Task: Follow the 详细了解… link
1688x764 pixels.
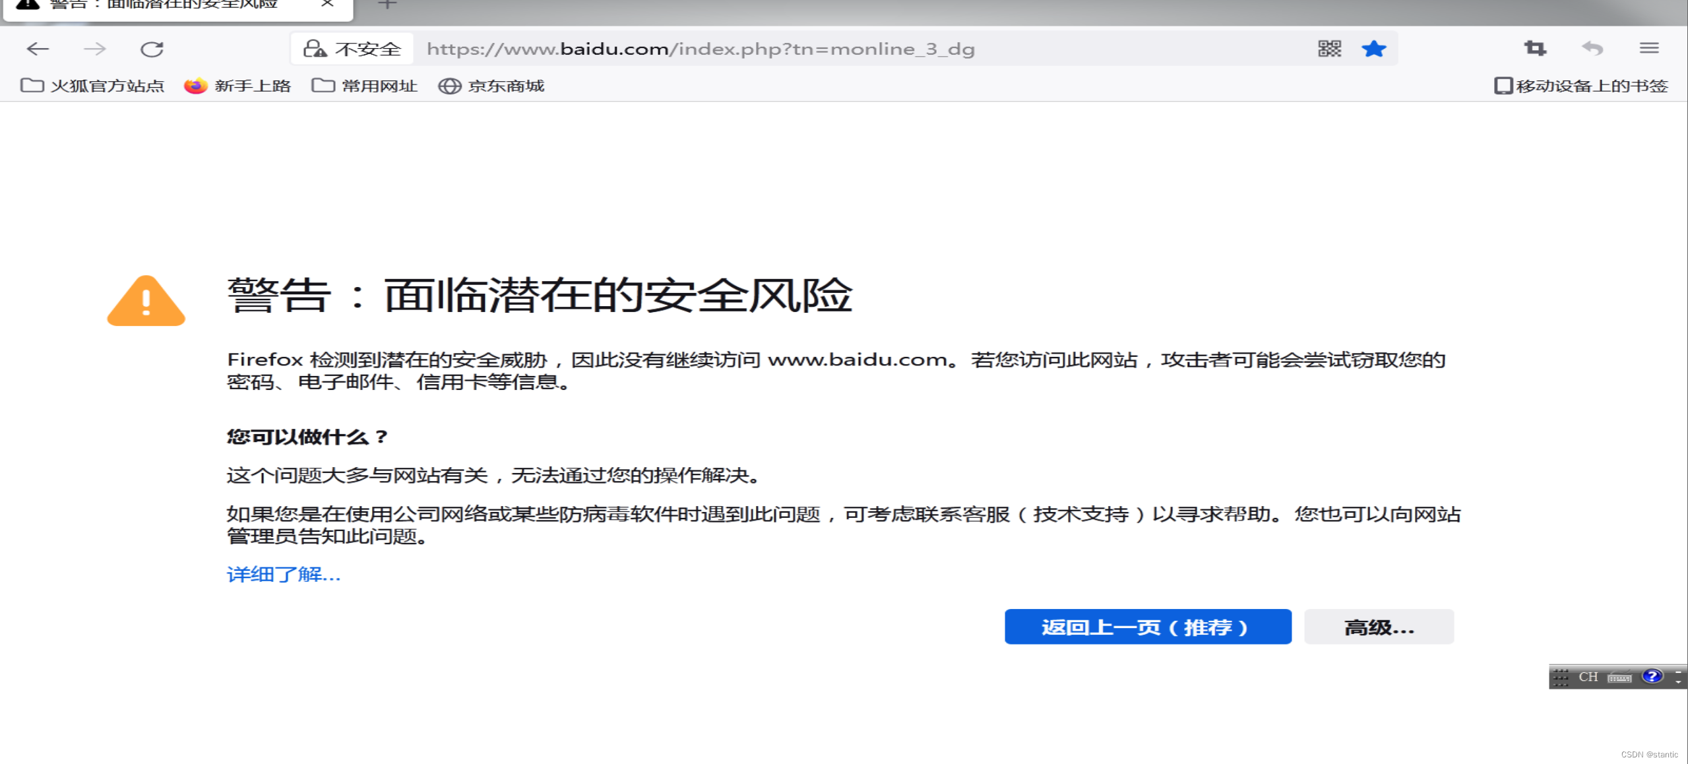Action: click(x=284, y=575)
